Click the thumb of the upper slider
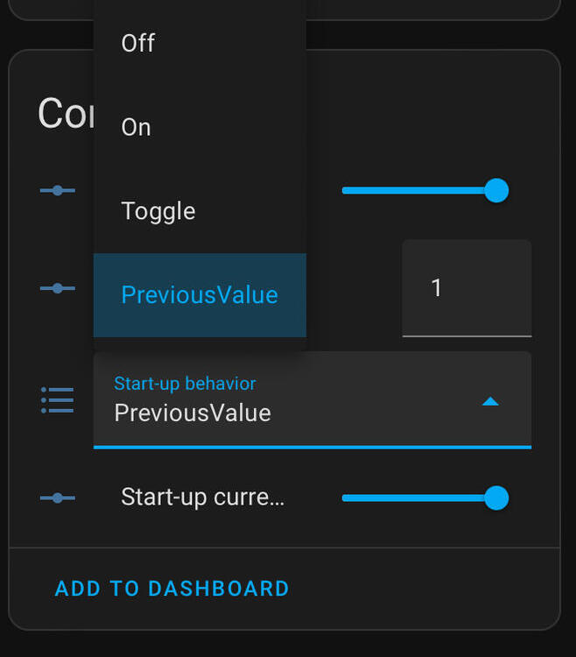The image size is (576, 657). coord(496,190)
